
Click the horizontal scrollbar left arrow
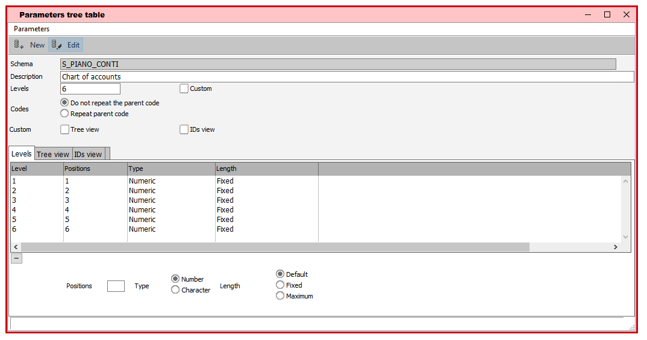tap(16, 247)
